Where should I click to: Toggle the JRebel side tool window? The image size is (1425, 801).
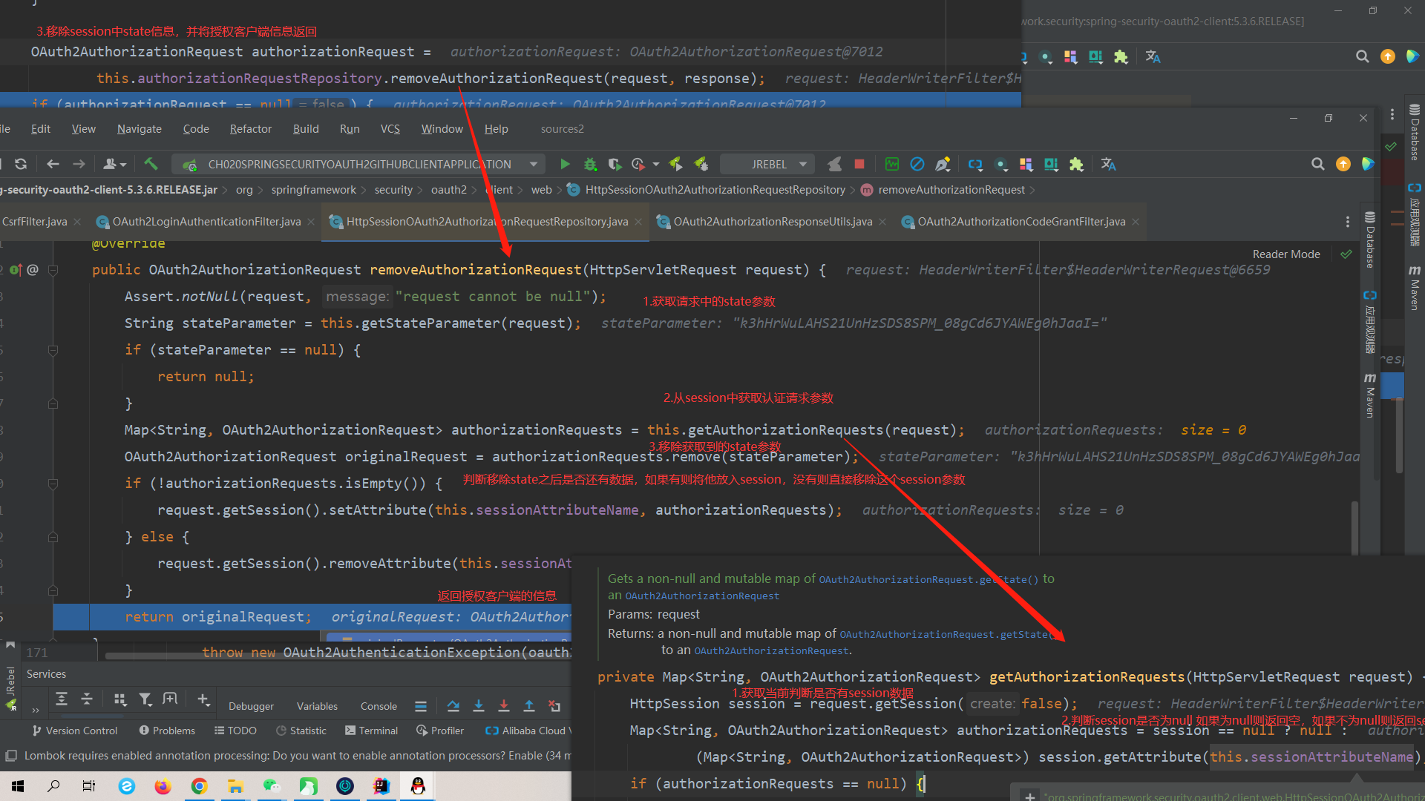[x=10, y=690]
